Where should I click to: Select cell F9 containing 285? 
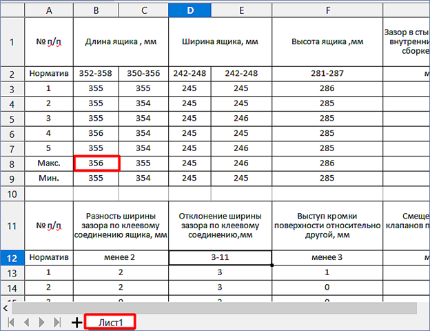327,179
